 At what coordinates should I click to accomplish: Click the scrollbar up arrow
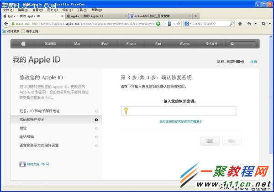tap(271, 36)
